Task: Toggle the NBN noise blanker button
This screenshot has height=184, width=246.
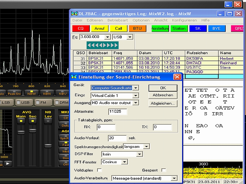Action: click(47, 93)
